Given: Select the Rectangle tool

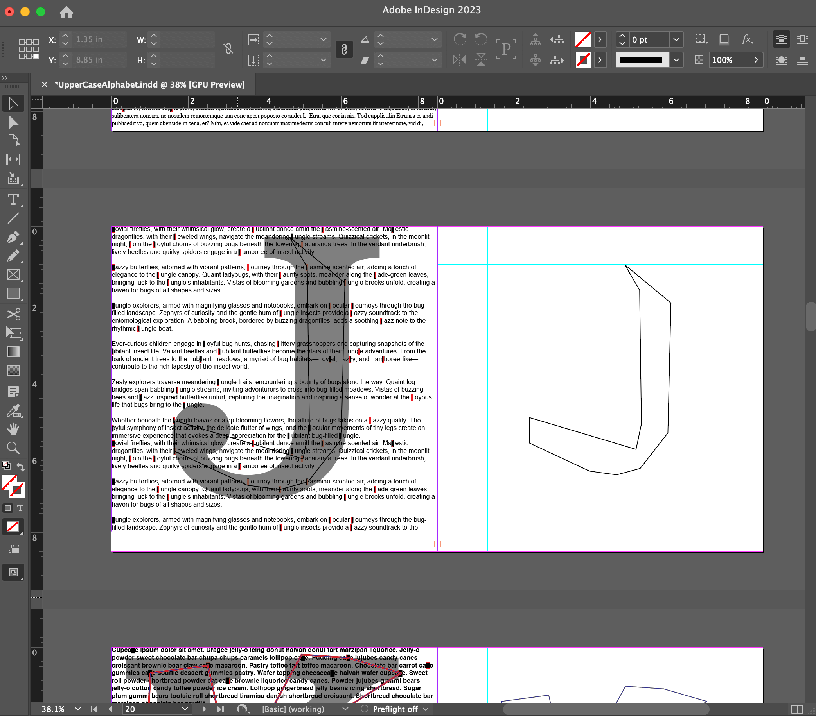Looking at the screenshot, I should click(13, 293).
